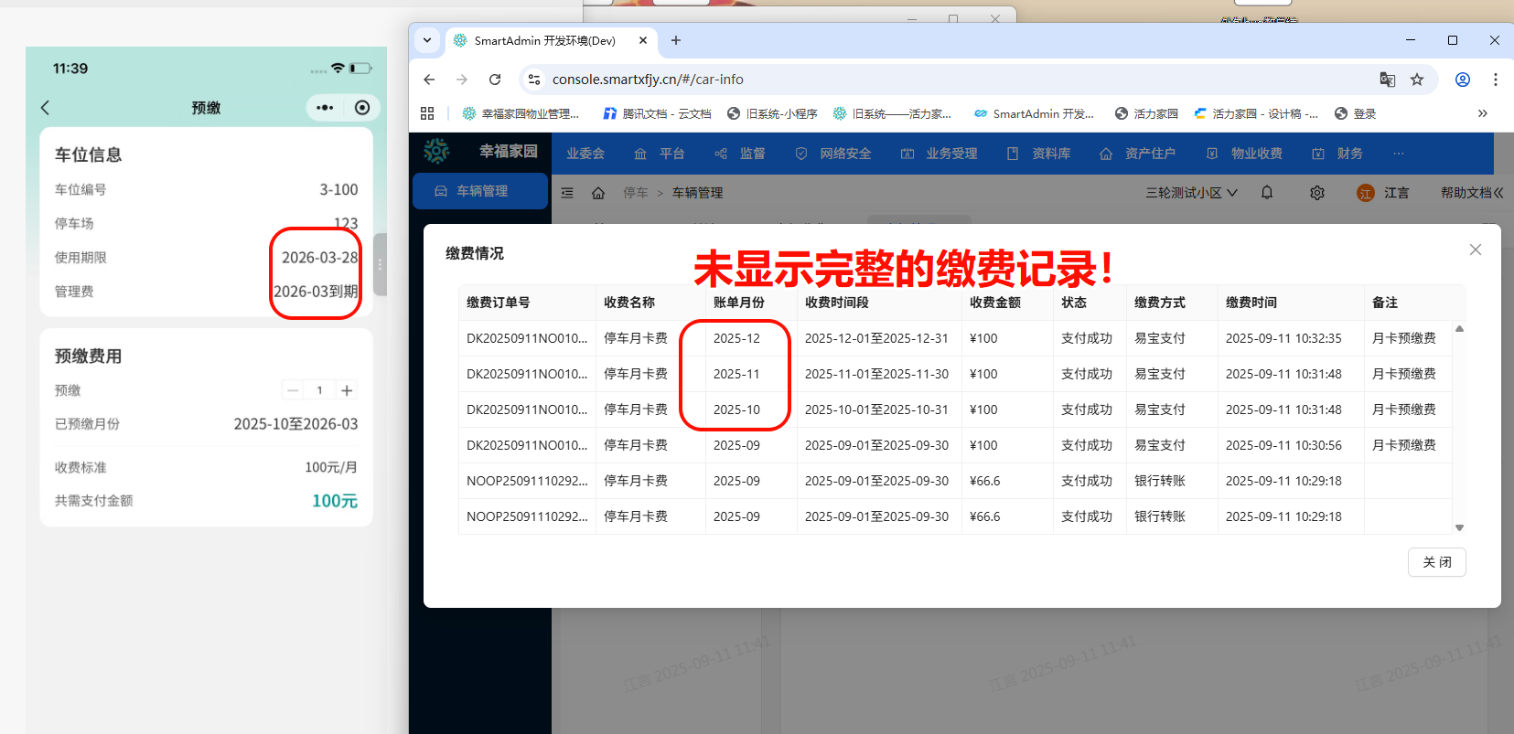
Task: Open the 监督 menu
Action: pyautogui.click(x=740, y=154)
